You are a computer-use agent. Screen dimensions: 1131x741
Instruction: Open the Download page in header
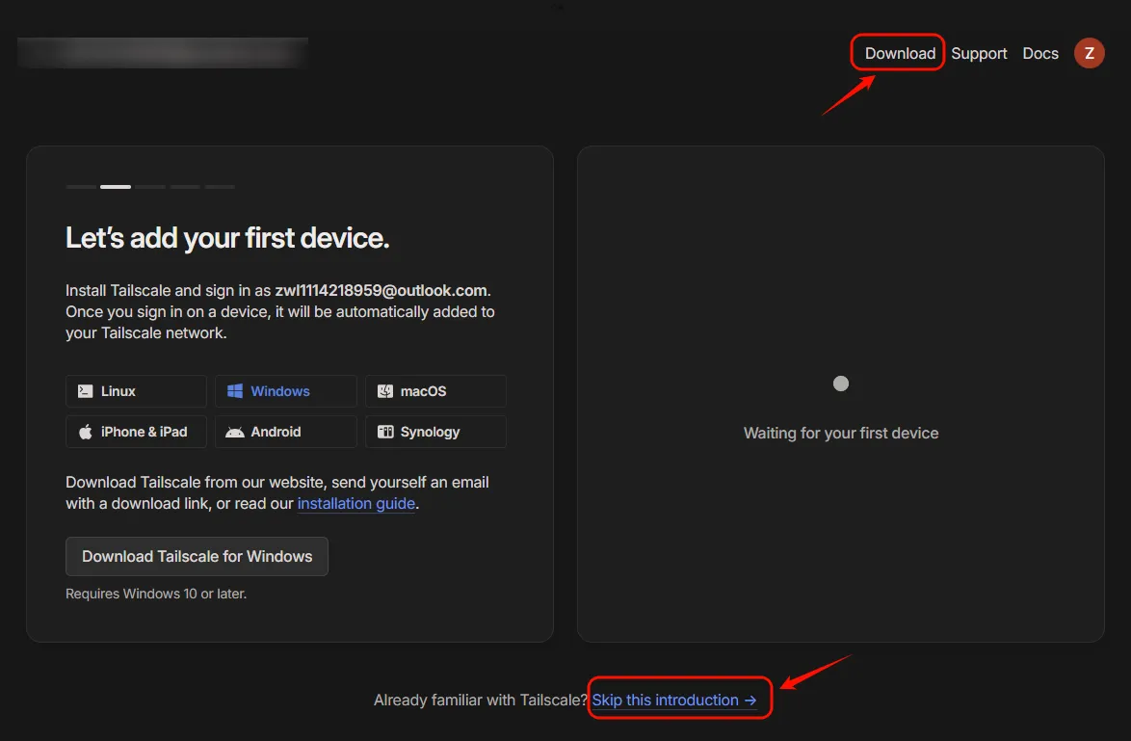pos(900,53)
